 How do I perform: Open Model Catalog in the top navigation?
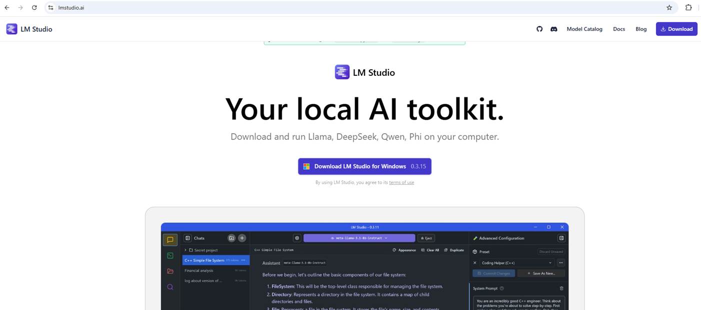(x=584, y=29)
